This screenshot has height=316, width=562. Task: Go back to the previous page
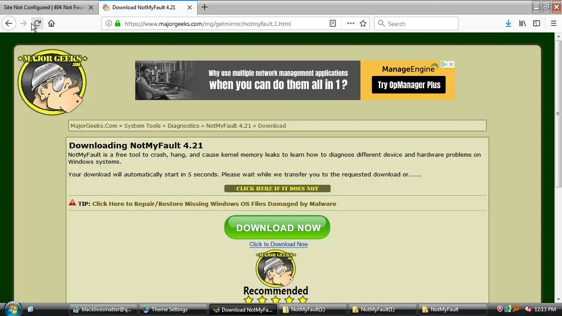(9, 23)
